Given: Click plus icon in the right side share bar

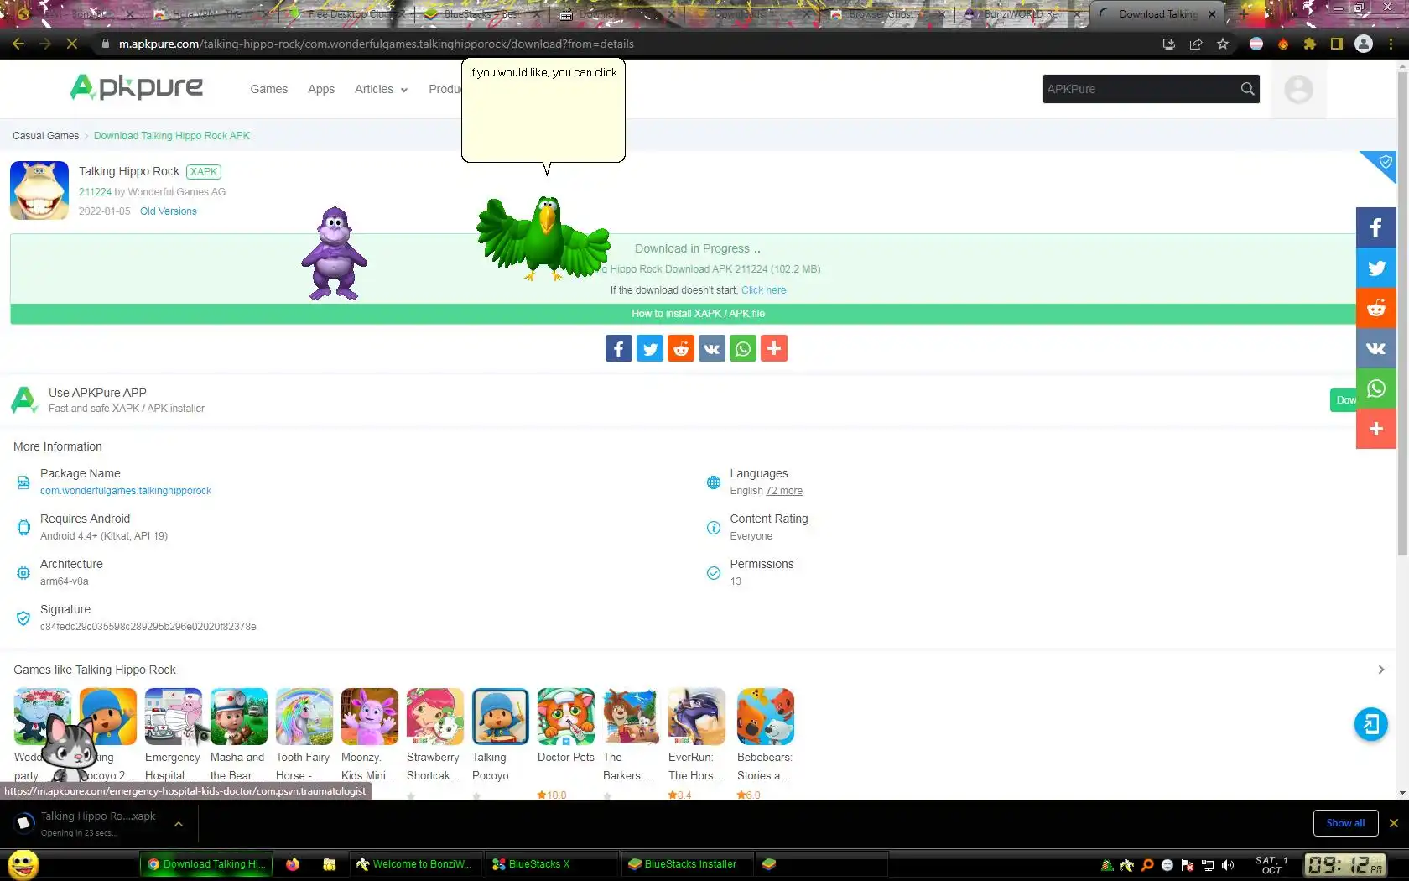Looking at the screenshot, I should (1376, 429).
